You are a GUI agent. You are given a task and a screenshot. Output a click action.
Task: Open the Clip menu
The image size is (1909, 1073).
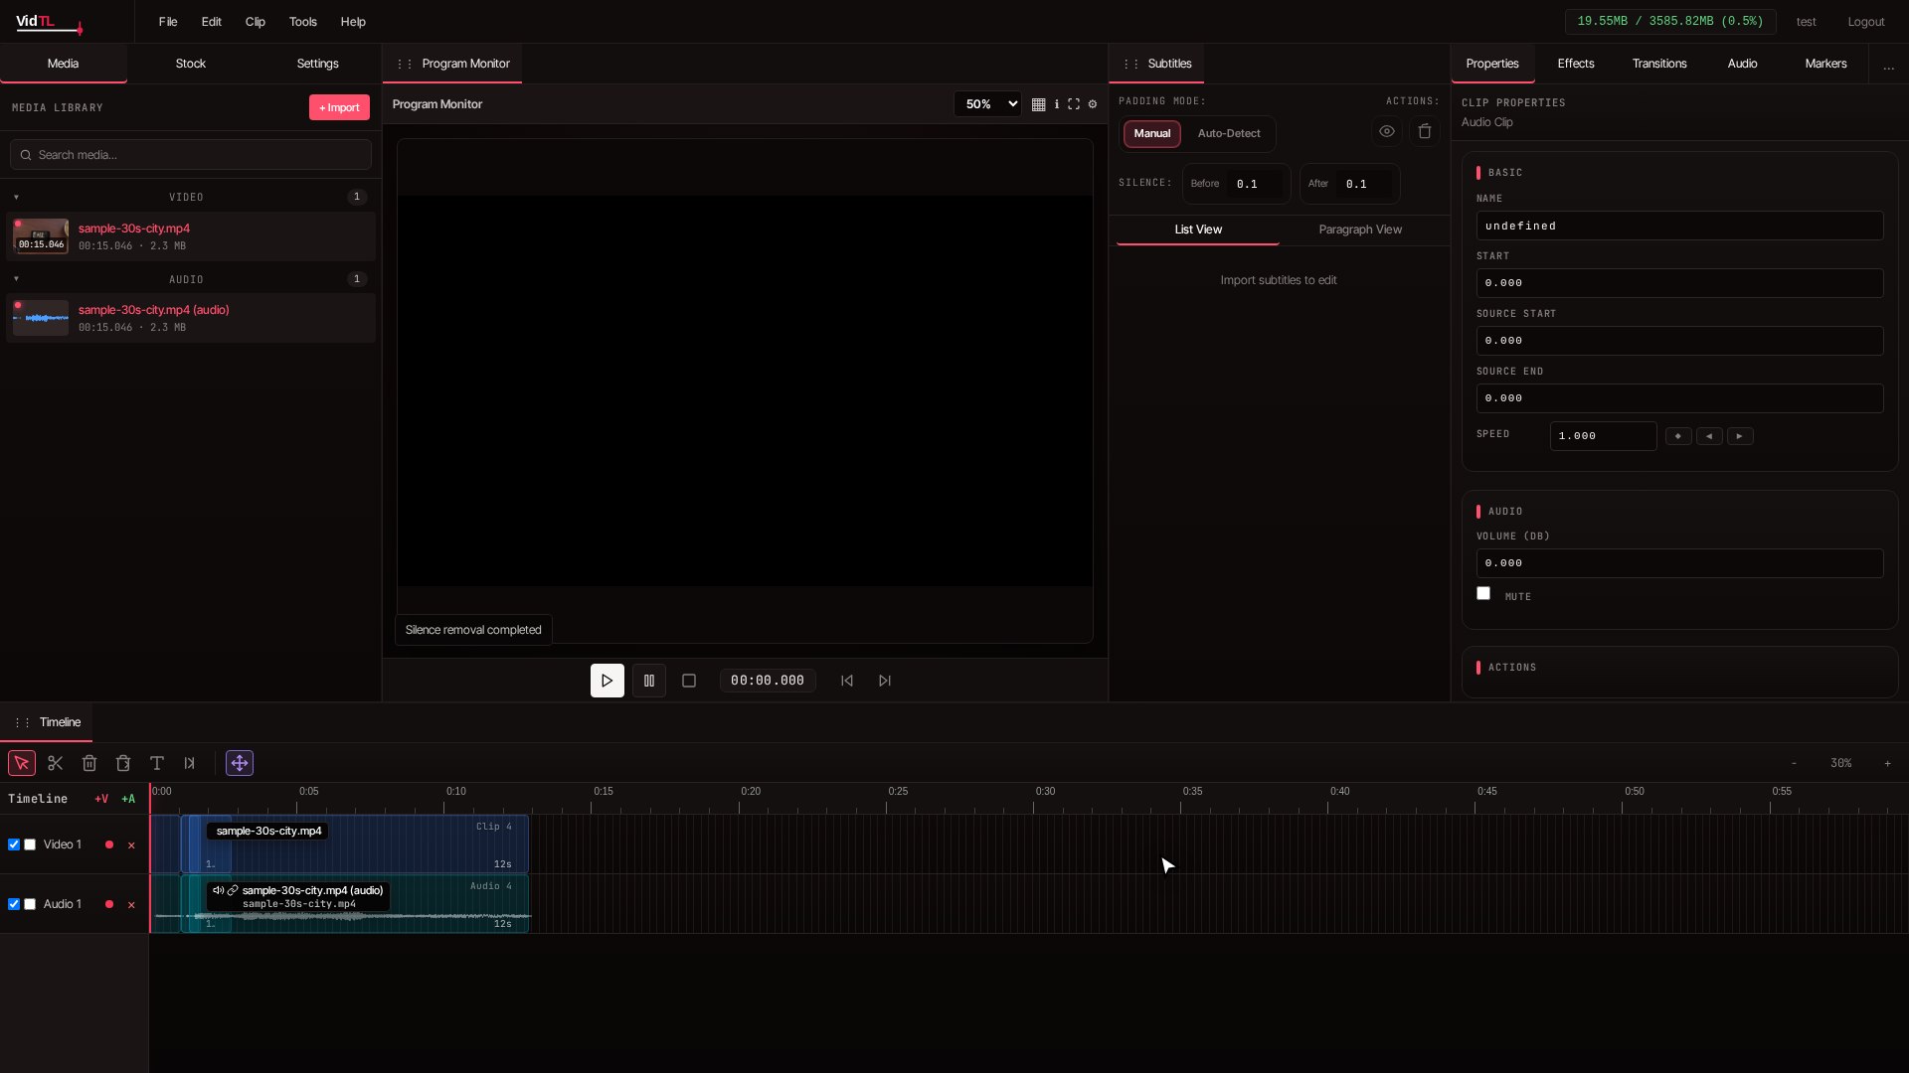coord(256,22)
